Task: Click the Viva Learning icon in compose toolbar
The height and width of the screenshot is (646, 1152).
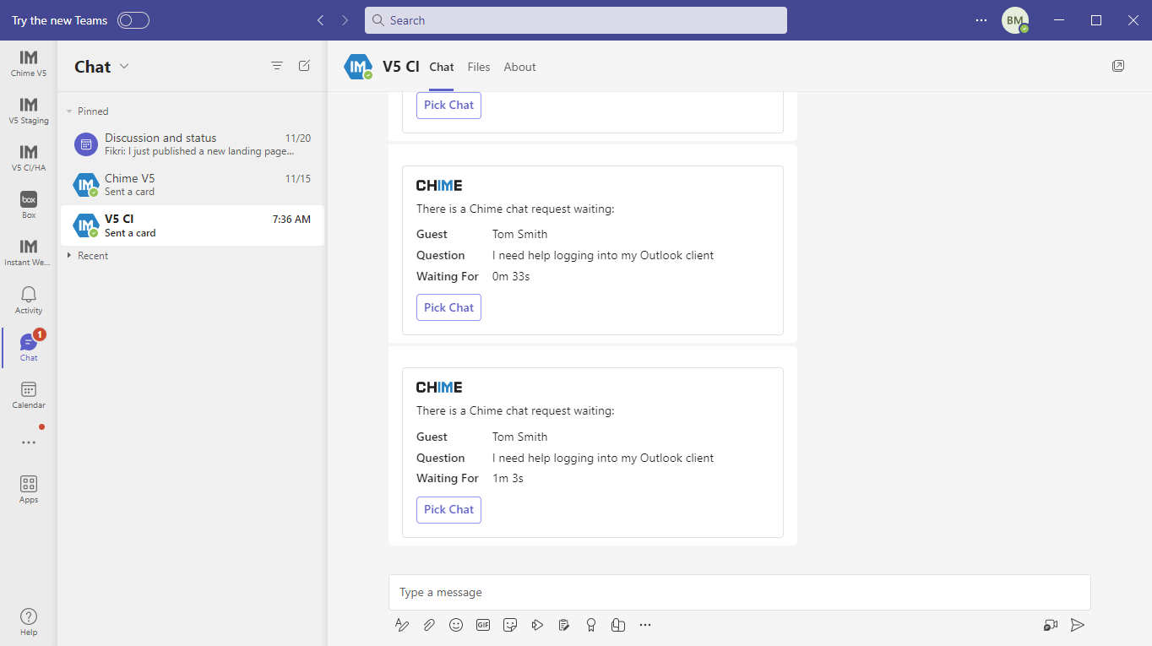Action: 618,625
